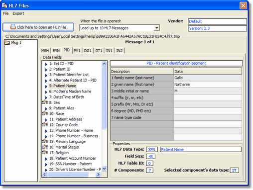253x190 pixels.
Task: Click the Vendor field showing Default
Action: (217, 21)
